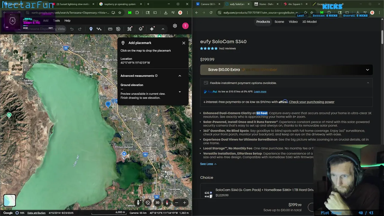Click the Provo Airport marker icon on map
The image size is (384, 216).
(124, 154)
